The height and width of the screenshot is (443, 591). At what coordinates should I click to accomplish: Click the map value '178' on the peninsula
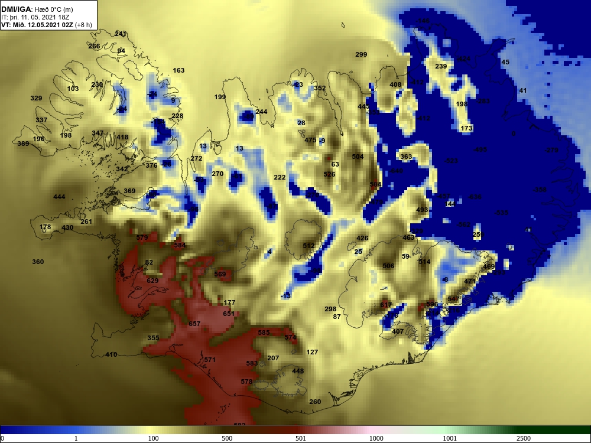(46, 227)
